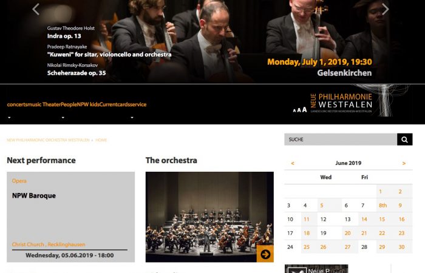Click the next slide arrow in banner
This screenshot has width=425, height=273.
(x=385, y=9)
